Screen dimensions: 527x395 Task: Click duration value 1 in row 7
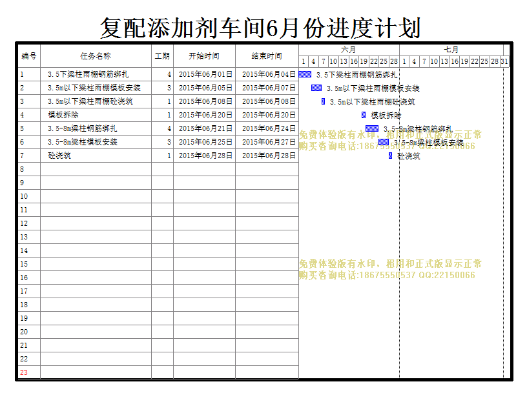(x=162, y=156)
